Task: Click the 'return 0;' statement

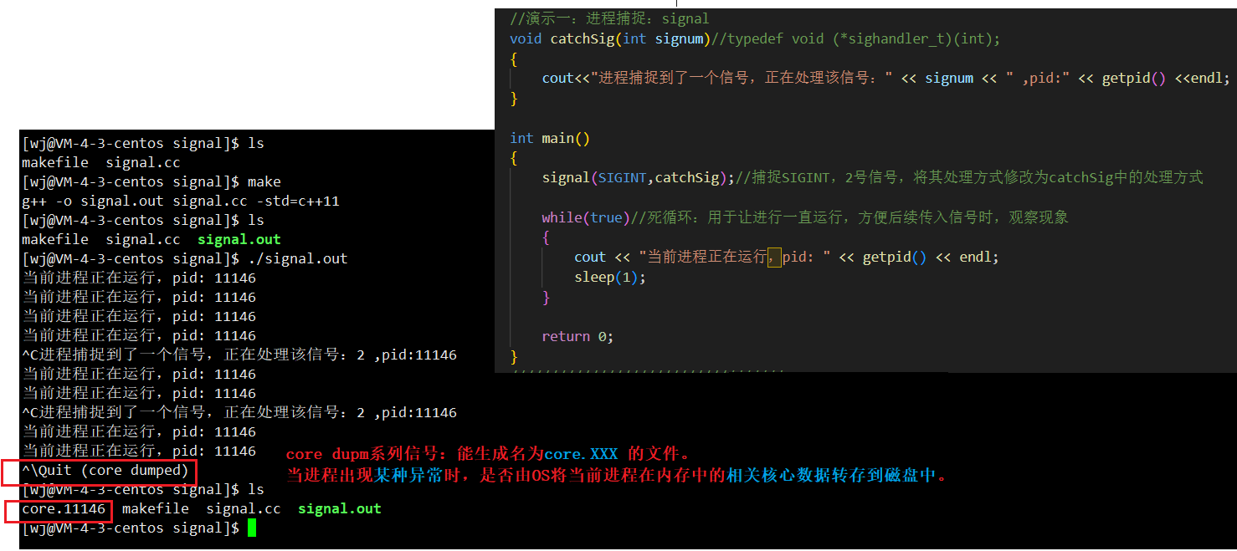Action: [577, 336]
